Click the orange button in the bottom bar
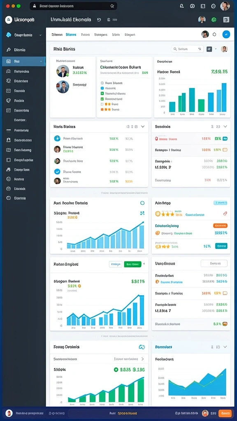The height and width of the screenshot is (421, 237). click(x=225, y=414)
